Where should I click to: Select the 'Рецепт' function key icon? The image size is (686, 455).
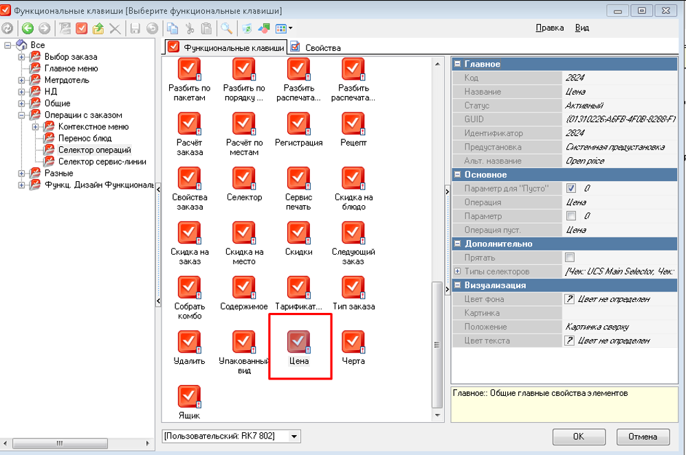click(353, 124)
